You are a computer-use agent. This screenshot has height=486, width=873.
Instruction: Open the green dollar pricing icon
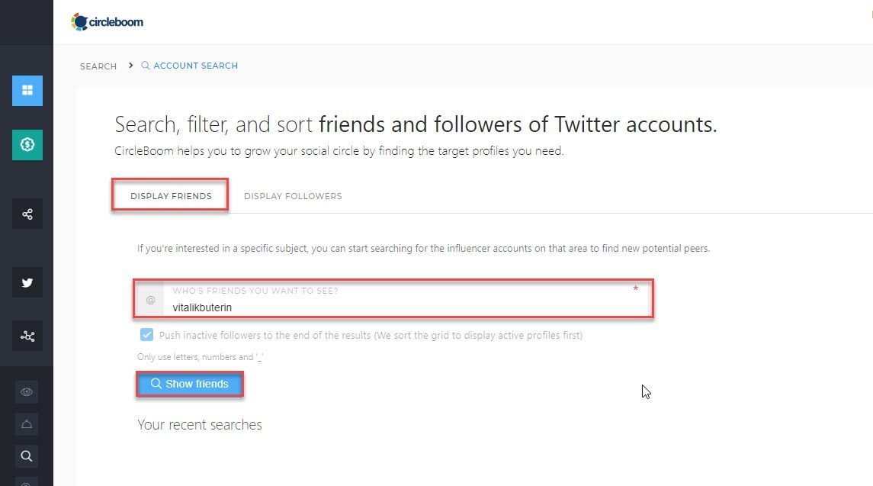tap(27, 144)
